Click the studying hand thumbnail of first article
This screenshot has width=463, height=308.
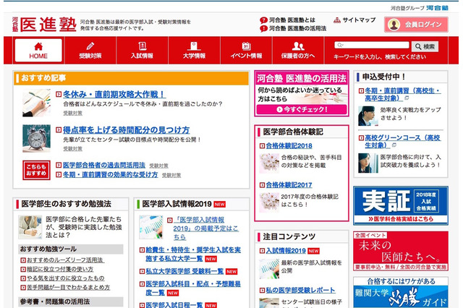tap(36, 103)
